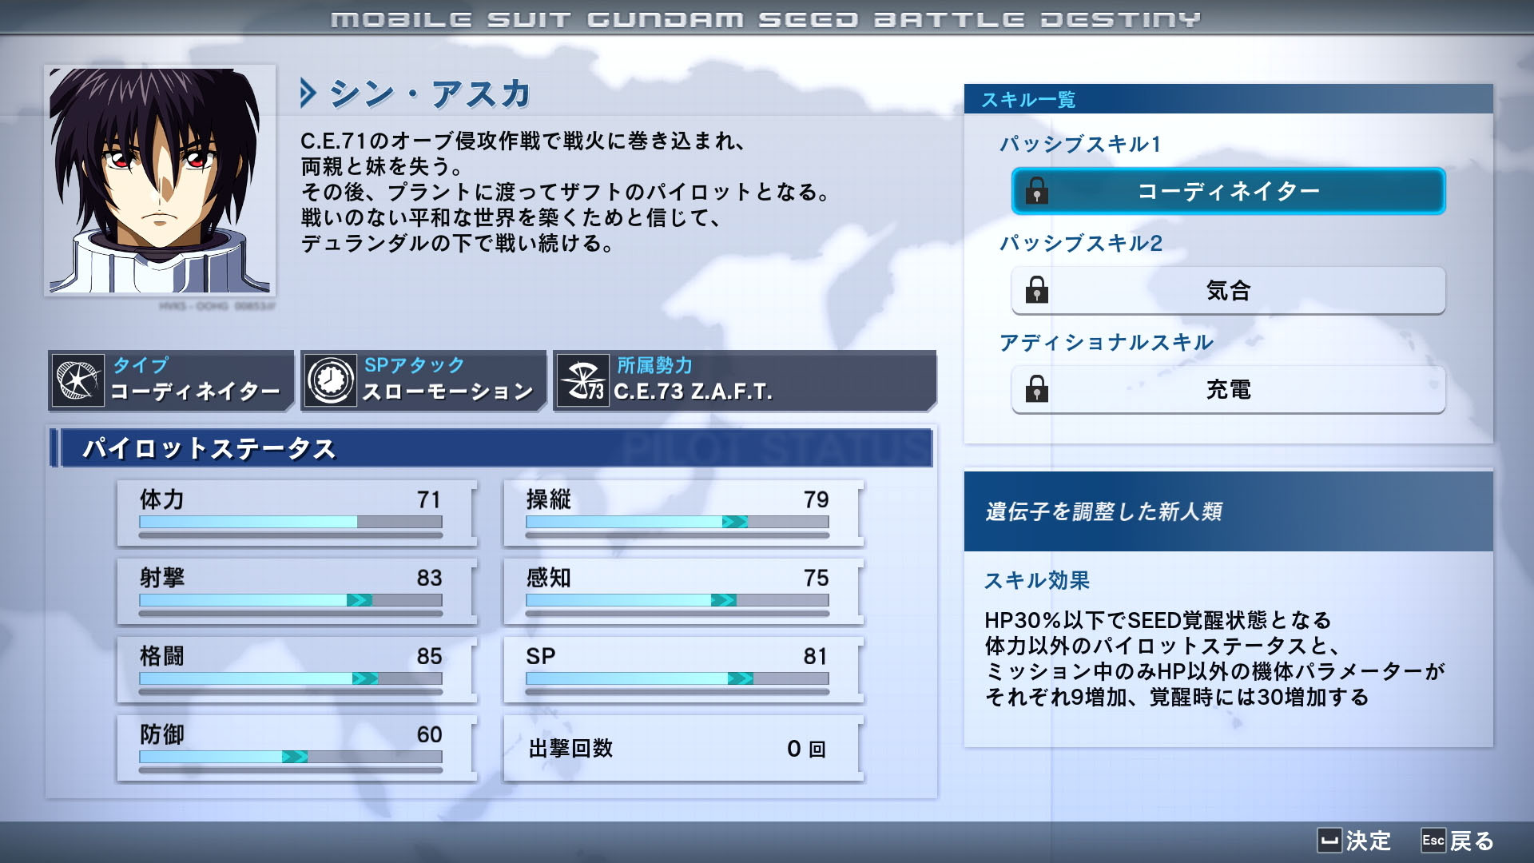Click the Coordinator type emblem icon
Viewport: 1534px width, 863px height.
77,380
